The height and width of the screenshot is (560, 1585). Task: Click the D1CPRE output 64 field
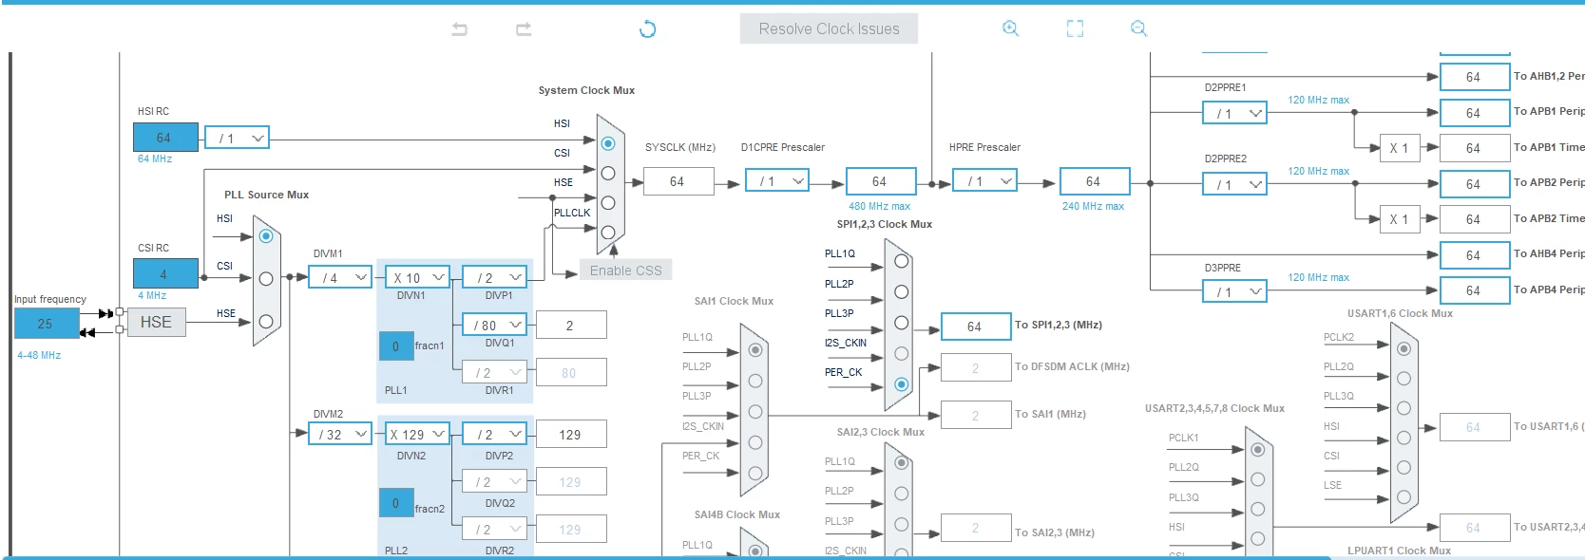tap(881, 181)
